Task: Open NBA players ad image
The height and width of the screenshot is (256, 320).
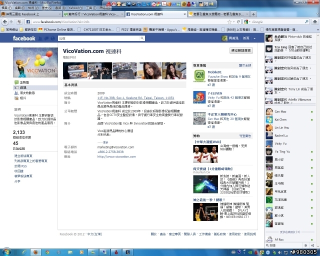Action: pos(205,153)
